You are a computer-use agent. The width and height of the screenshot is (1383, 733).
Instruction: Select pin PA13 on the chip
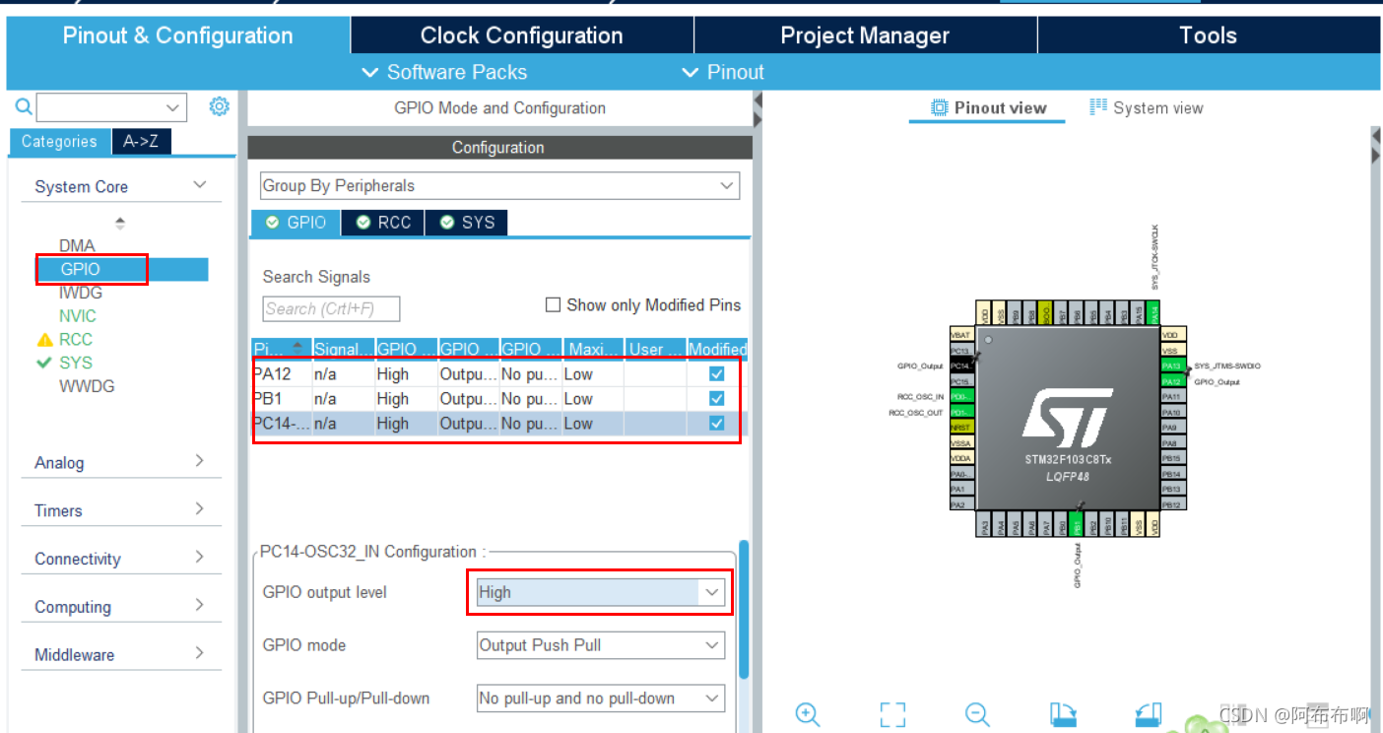pyautogui.click(x=1173, y=366)
